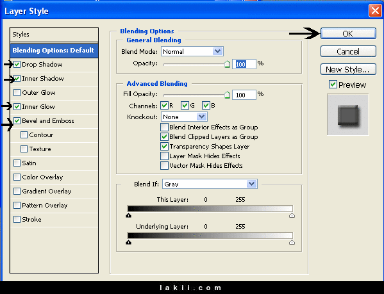
Task: Click the Opacity percentage input field
Action: coord(244,64)
